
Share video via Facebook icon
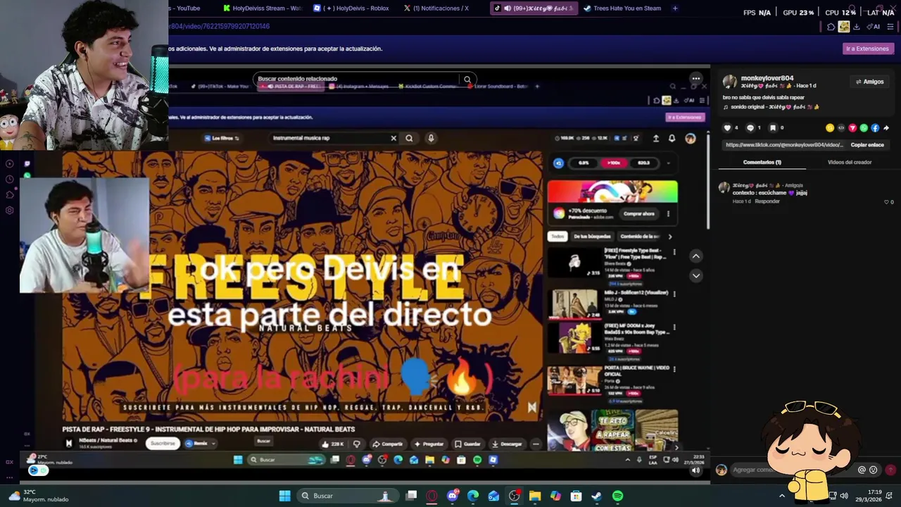pyautogui.click(x=875, y=127)
